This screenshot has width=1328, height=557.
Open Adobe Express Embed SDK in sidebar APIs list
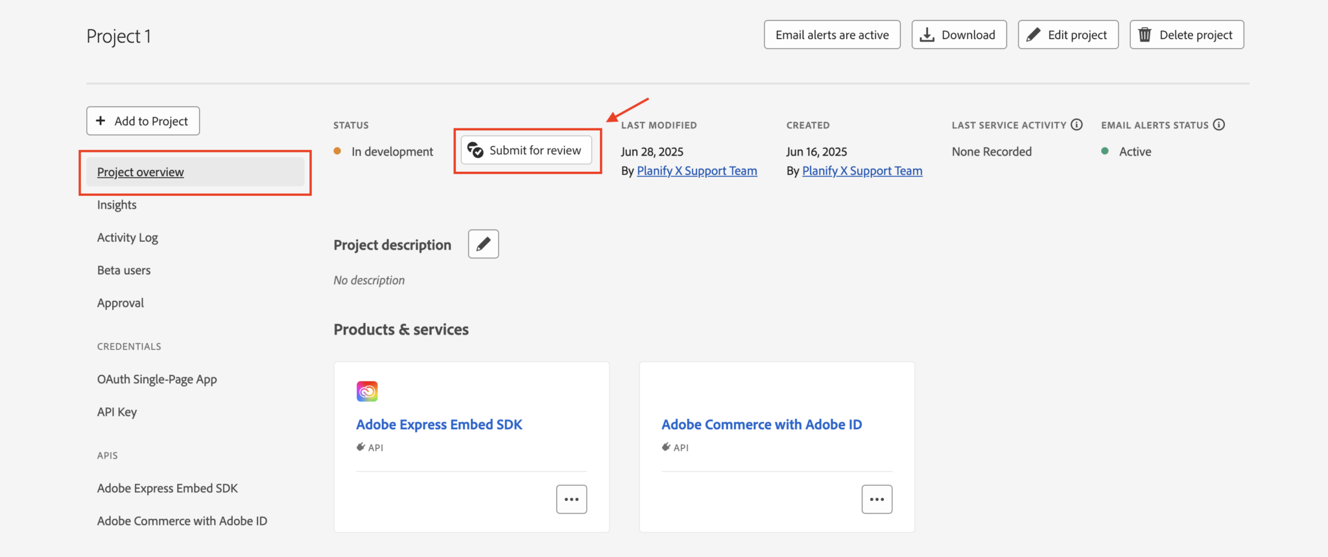pyautogui.click(x=167, y=488)
